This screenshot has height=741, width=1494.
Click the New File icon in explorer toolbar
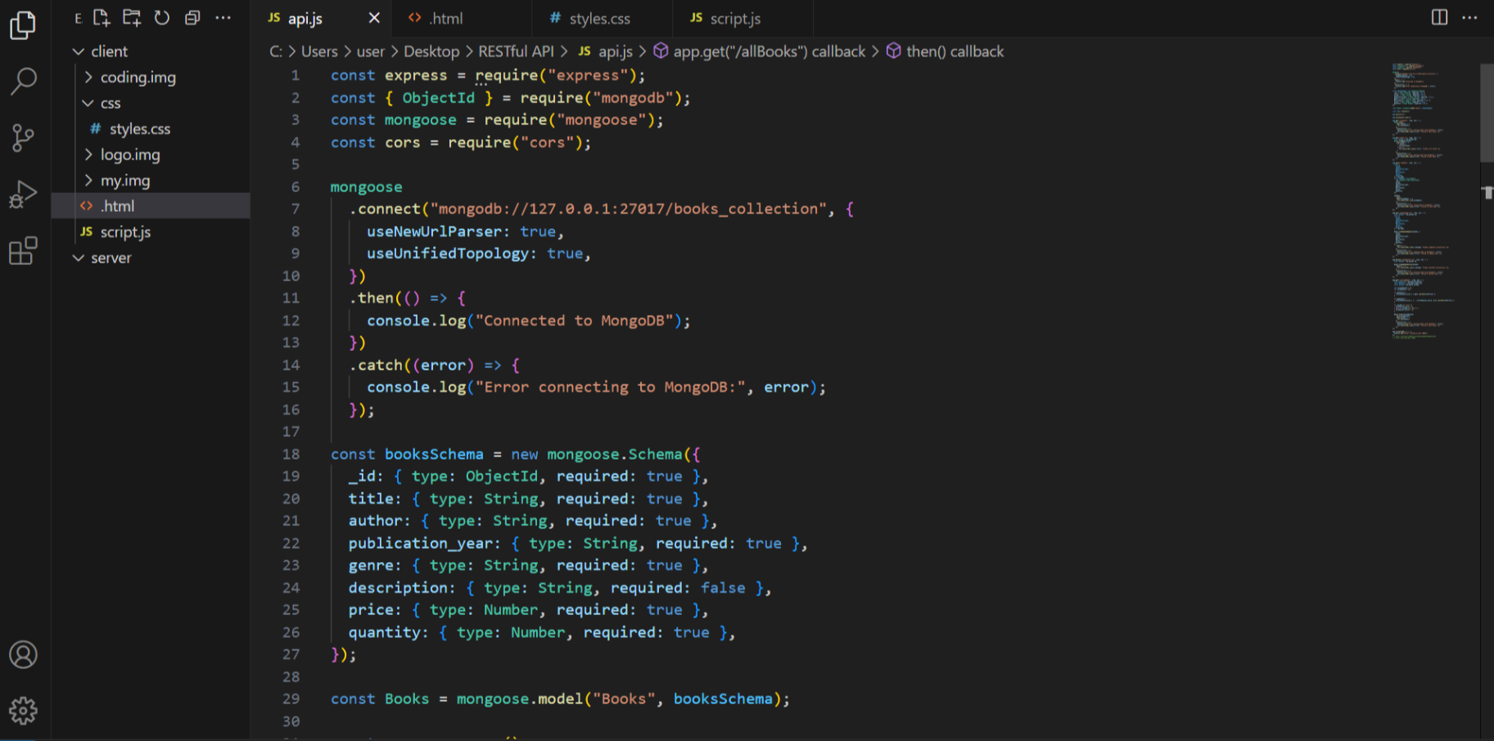tap(102, 17)
